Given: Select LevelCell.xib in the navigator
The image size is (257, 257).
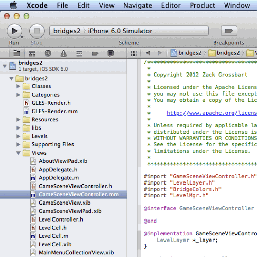Looking at the screenshot, I should point(55,244).
